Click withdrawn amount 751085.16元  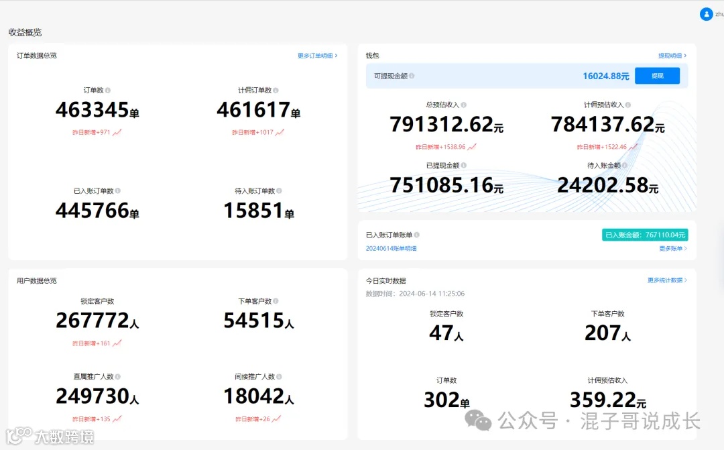[446, 185]
